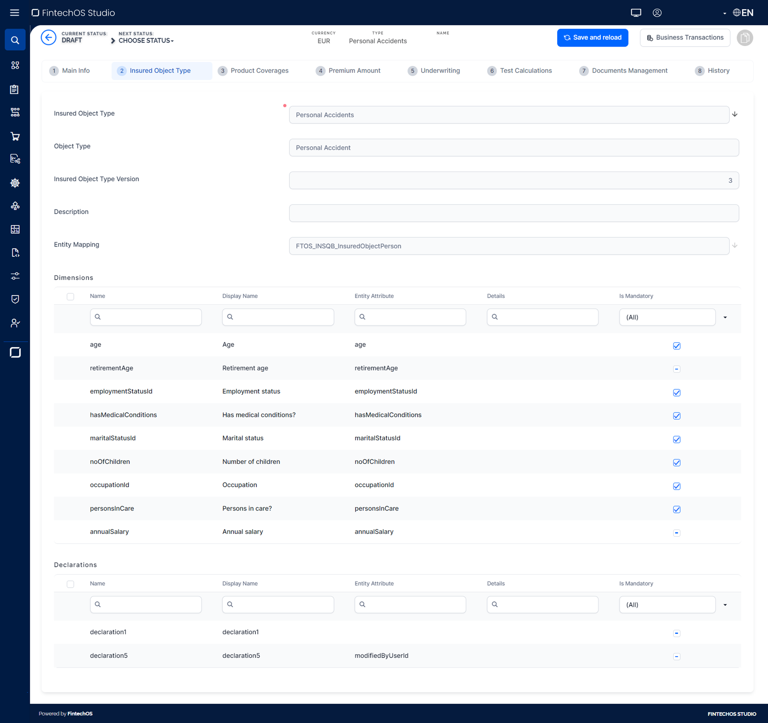768x723 pixels.
Task: Click the copy document icon top right
Action: (745, 38)
